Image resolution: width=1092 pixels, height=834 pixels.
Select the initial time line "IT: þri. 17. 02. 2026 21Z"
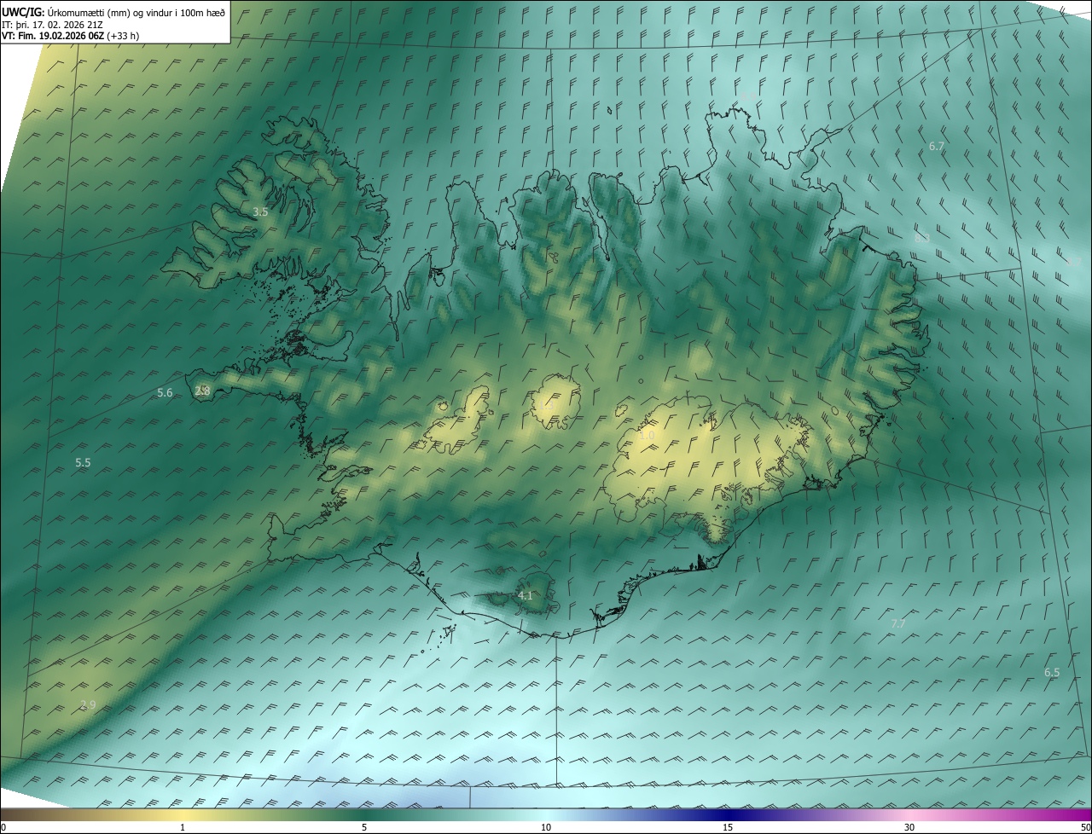tap(52, 24)
